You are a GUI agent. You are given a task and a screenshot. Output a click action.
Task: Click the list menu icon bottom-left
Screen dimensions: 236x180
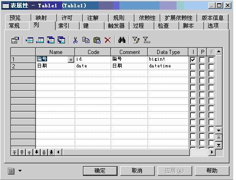tap(11, 171)
